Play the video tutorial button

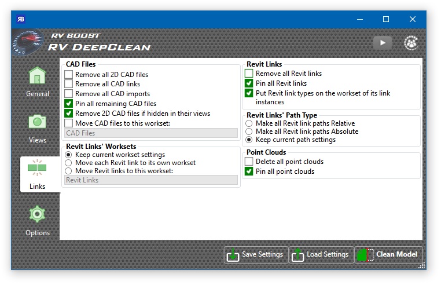tap(383, 43)
